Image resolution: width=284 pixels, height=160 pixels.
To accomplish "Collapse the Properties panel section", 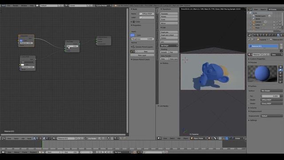I will point(136,25).
